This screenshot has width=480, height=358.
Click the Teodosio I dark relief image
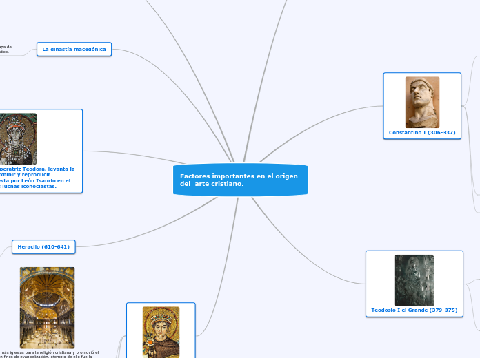coord(414,280)
